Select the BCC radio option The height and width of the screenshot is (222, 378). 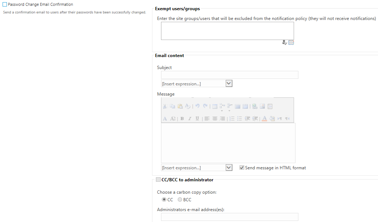point(180,199)
